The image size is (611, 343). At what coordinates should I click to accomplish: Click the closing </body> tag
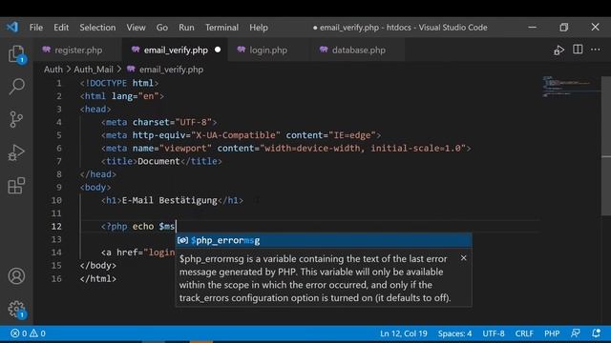coord(97,265)
